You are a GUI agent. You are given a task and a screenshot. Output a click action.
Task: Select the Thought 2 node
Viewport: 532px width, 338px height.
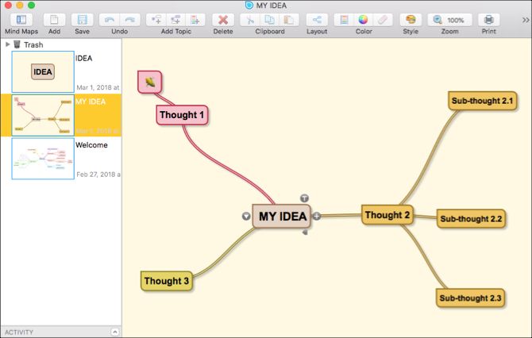click(x=387, y=215)
